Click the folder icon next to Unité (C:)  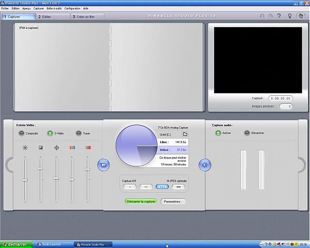tap(185, 134)
